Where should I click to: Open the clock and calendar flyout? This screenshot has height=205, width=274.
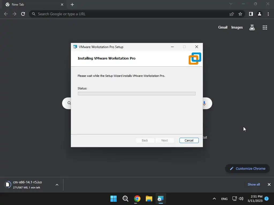(255, 199)
